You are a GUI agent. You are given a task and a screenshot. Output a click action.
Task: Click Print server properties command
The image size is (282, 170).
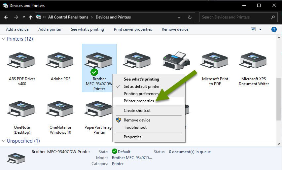point(133,29)
